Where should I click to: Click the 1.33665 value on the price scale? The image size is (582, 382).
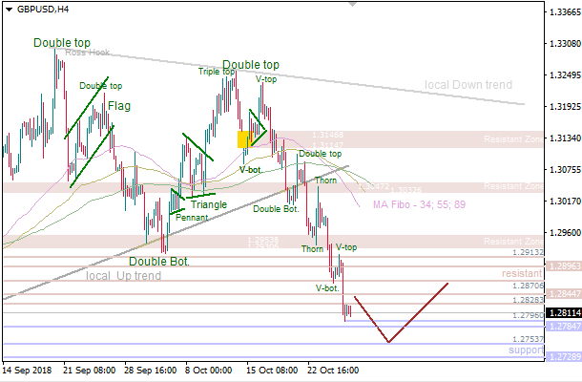(563, 13)
